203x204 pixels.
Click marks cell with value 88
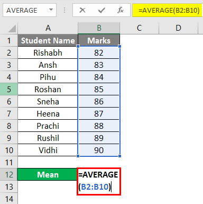pos(99,126)
